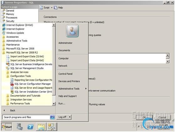Image resolution: width=175 pixels, height=132 pixels.
Task: Open Server Manager from the taskbar
Action: pyautogui.click(x=20, y=127)
